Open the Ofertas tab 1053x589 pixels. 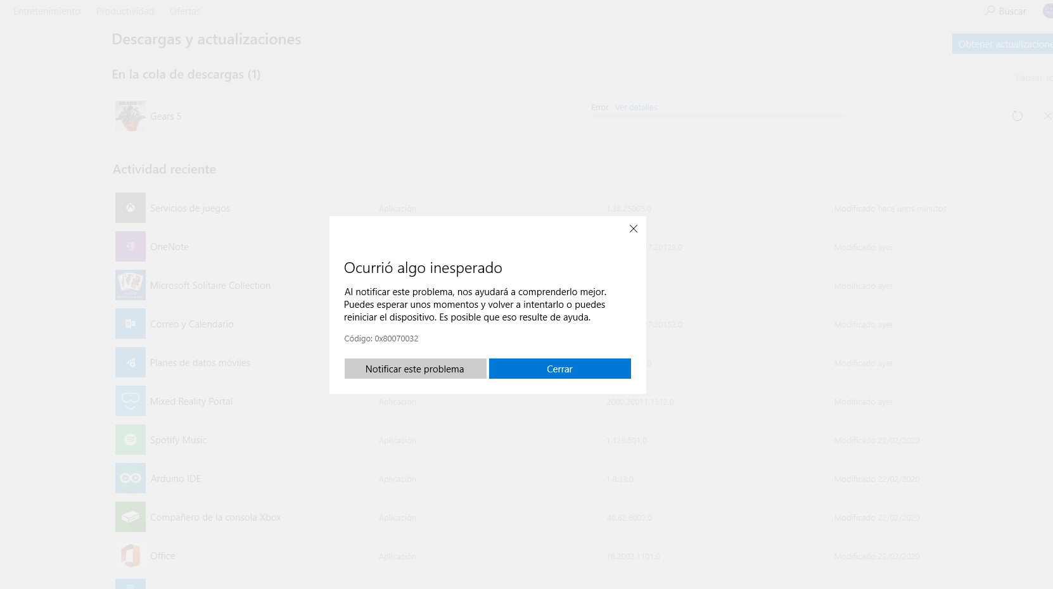pyautogui.click(x=185, y=11)
